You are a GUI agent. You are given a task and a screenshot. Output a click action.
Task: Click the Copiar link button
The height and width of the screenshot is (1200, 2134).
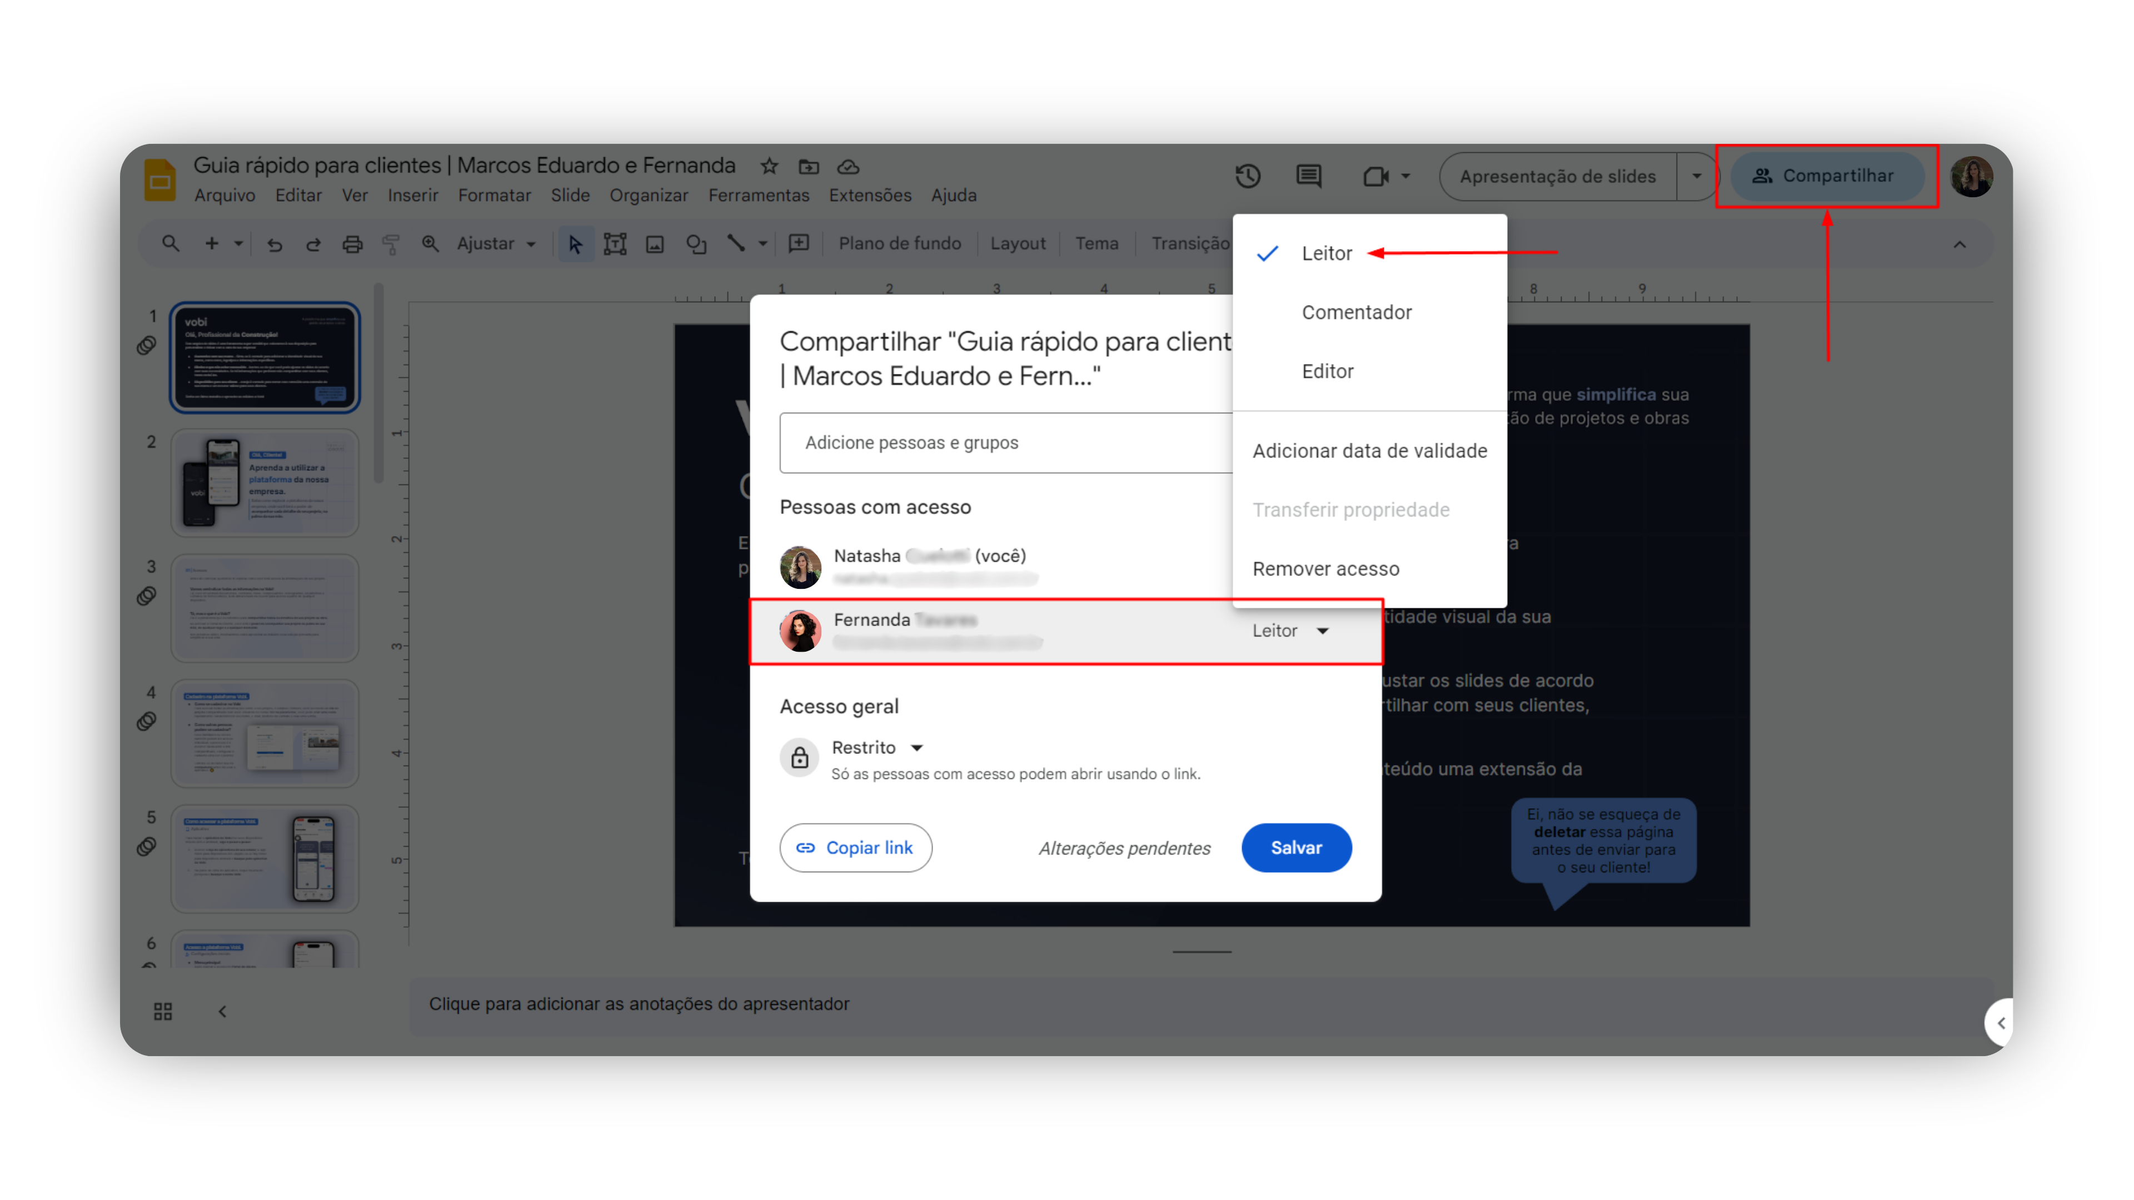coord(855,847)
